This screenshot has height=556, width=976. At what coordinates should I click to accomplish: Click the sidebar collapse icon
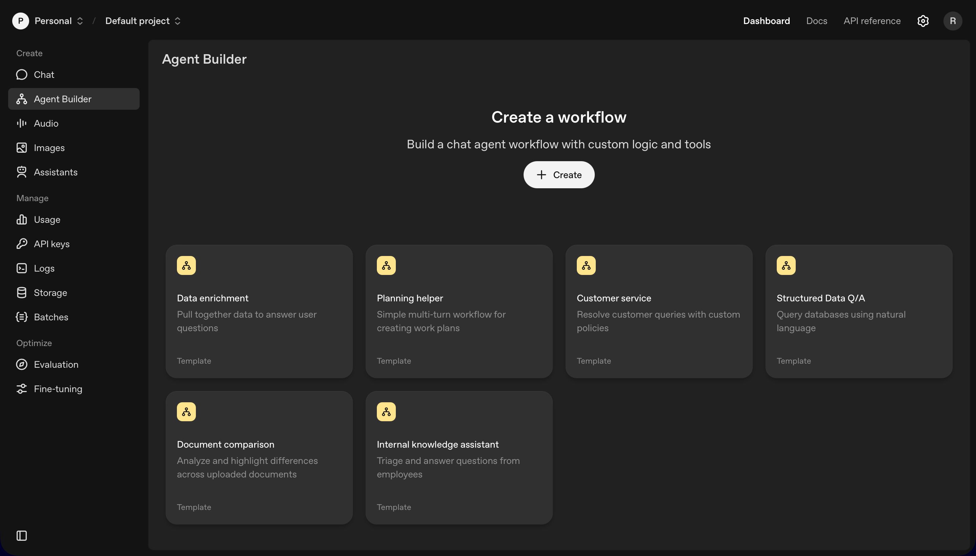[22, 535]
